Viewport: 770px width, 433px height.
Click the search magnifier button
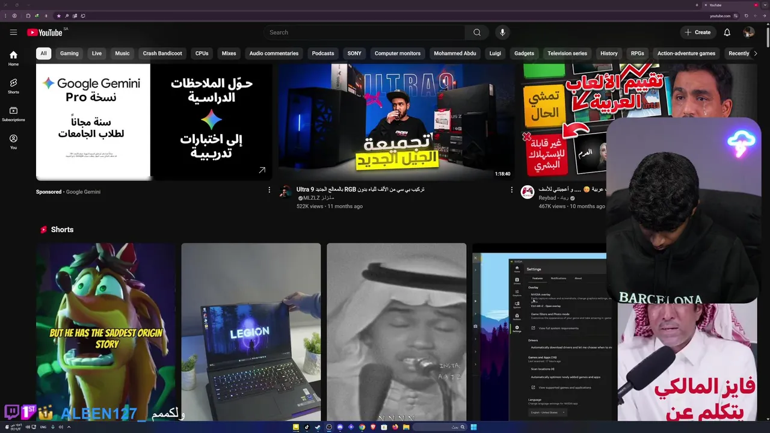[x=477, y=32]
